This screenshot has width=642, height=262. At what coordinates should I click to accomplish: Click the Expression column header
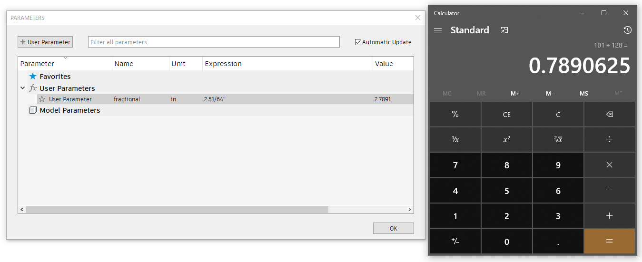287,64
